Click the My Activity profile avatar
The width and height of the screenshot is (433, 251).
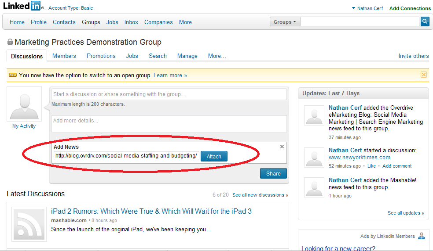(x=24, y=104)
